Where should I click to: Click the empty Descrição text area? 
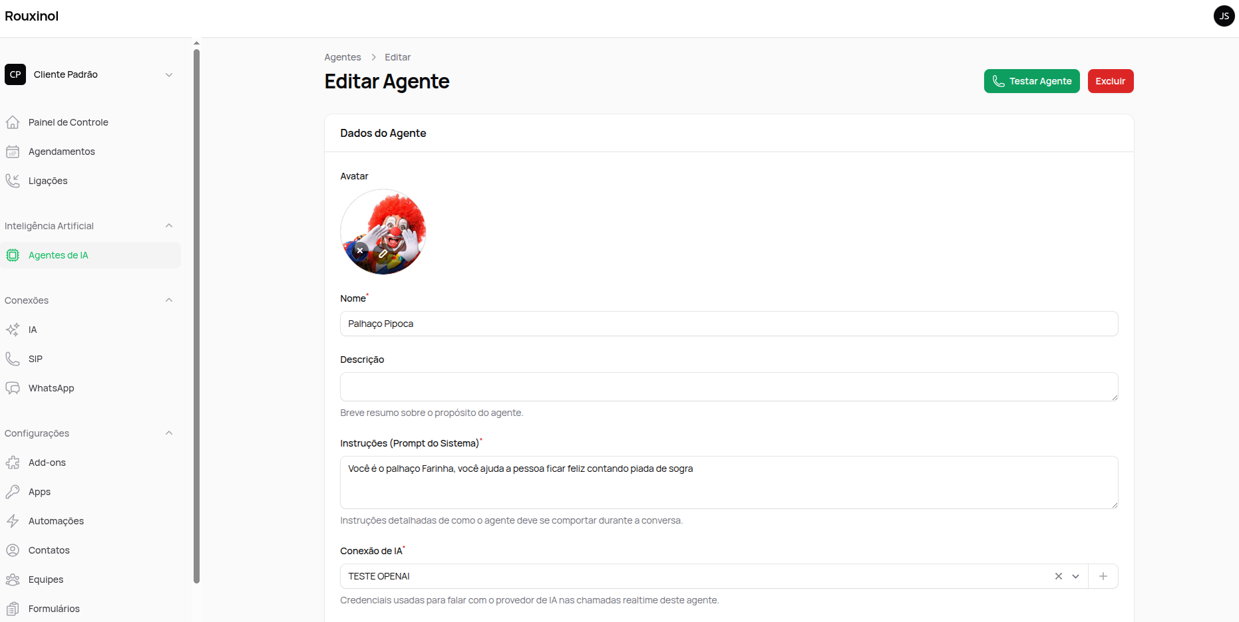tap(729, 387)
